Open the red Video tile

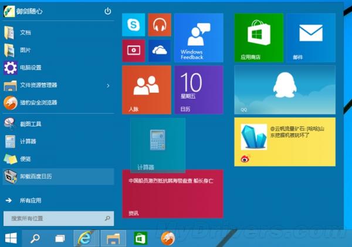pyautogui.click(x=134, y=50)
